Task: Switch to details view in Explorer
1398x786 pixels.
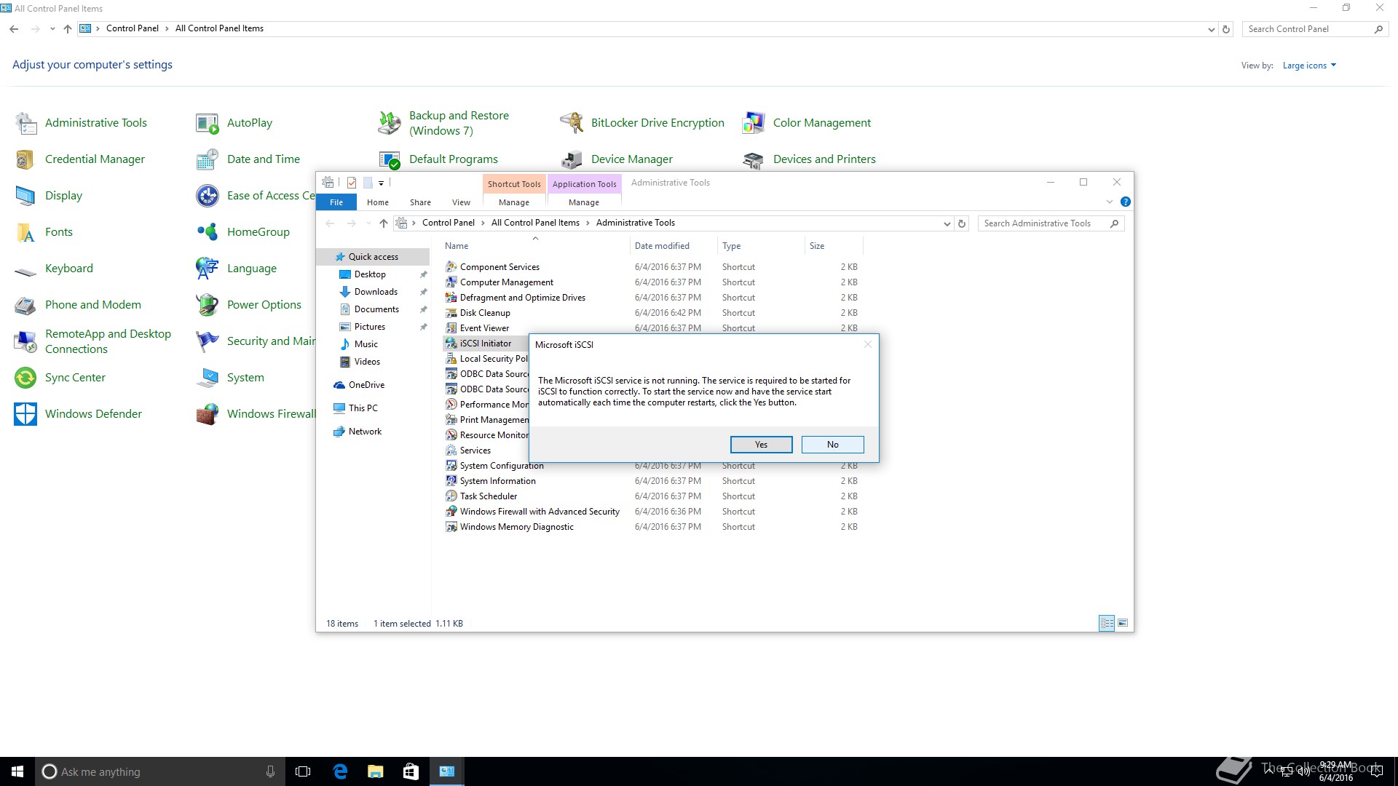Action: tap(1107, 623)
